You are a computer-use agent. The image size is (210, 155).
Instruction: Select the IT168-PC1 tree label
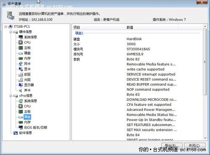pos(22,26)
